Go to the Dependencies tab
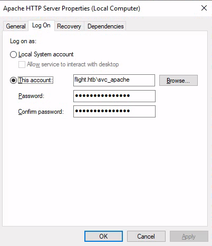 (x=105, y=26)
